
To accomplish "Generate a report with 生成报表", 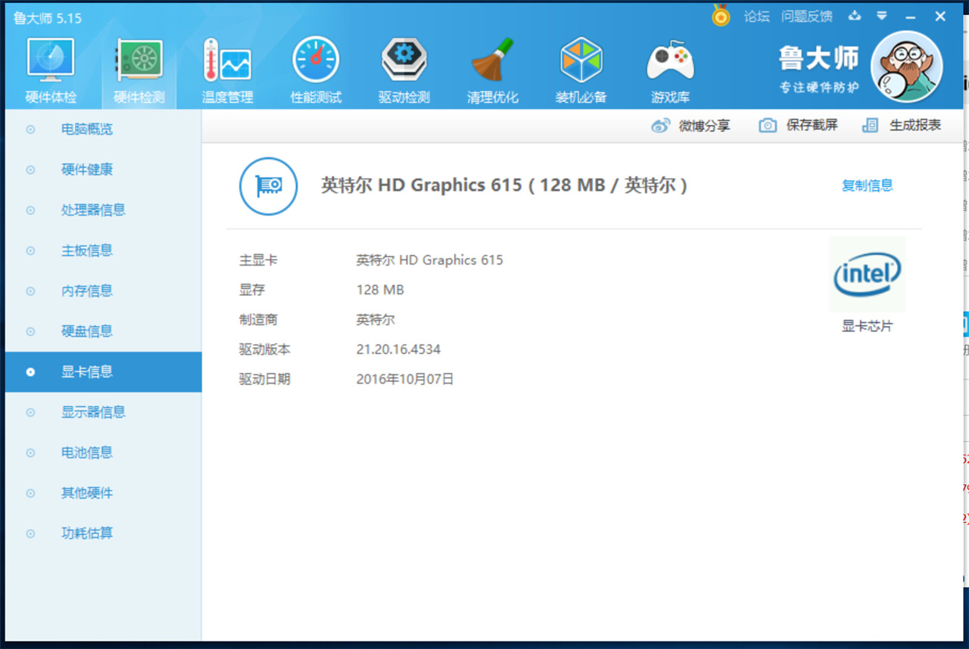I will pyautogui.click(x=902, y=126).
